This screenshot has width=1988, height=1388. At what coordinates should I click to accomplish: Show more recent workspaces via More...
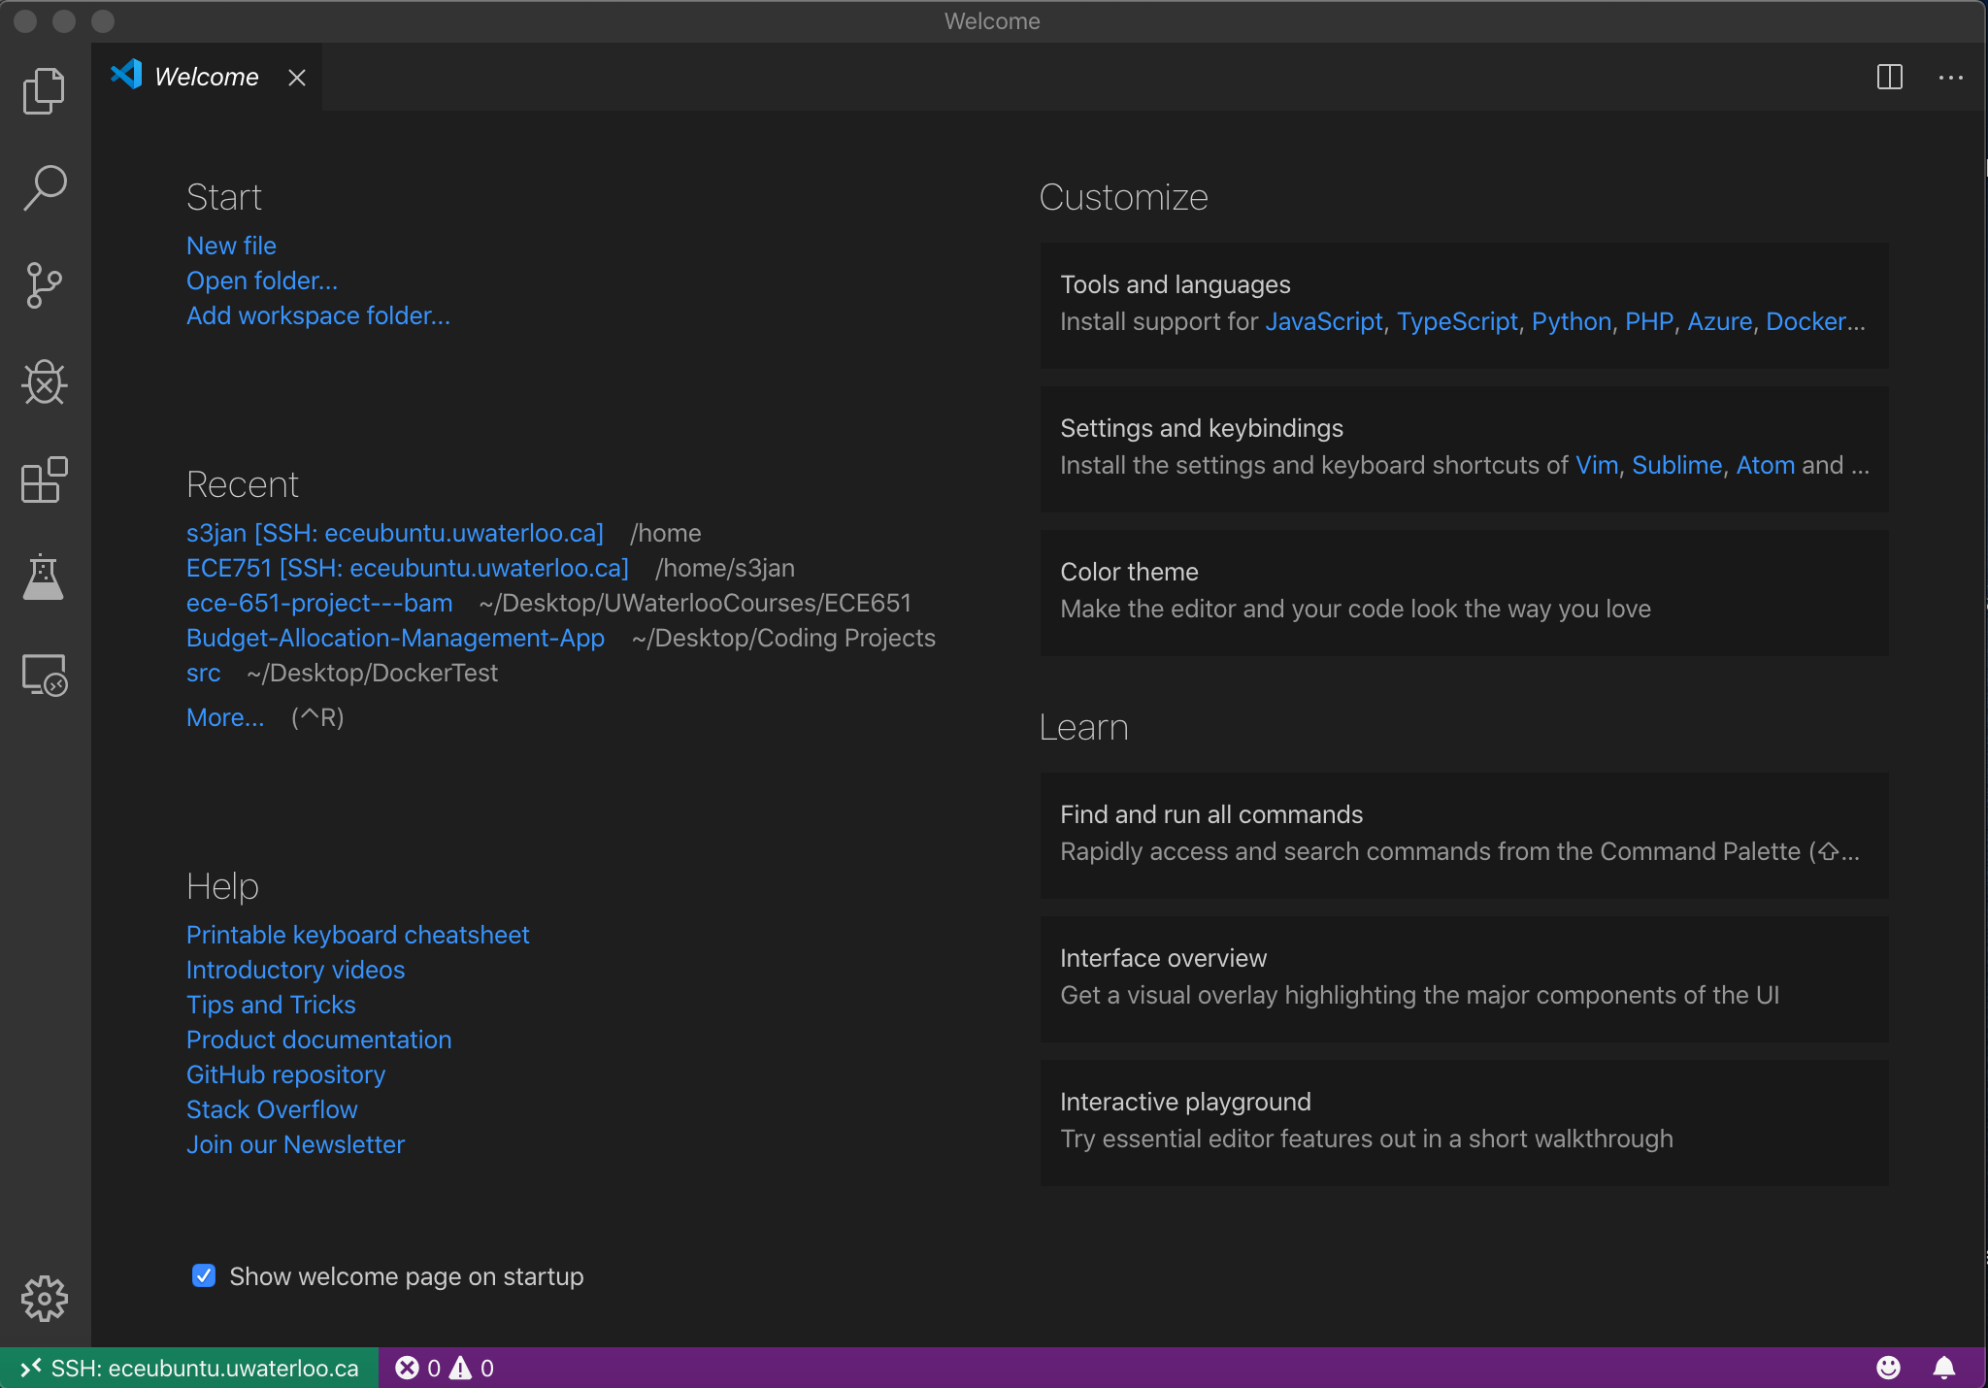pyautogui.click(x=224, y=717)
